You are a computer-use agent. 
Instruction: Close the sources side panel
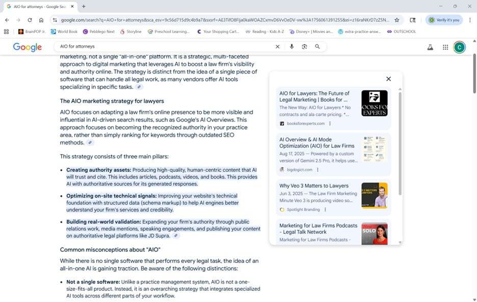tap(388, 79)
